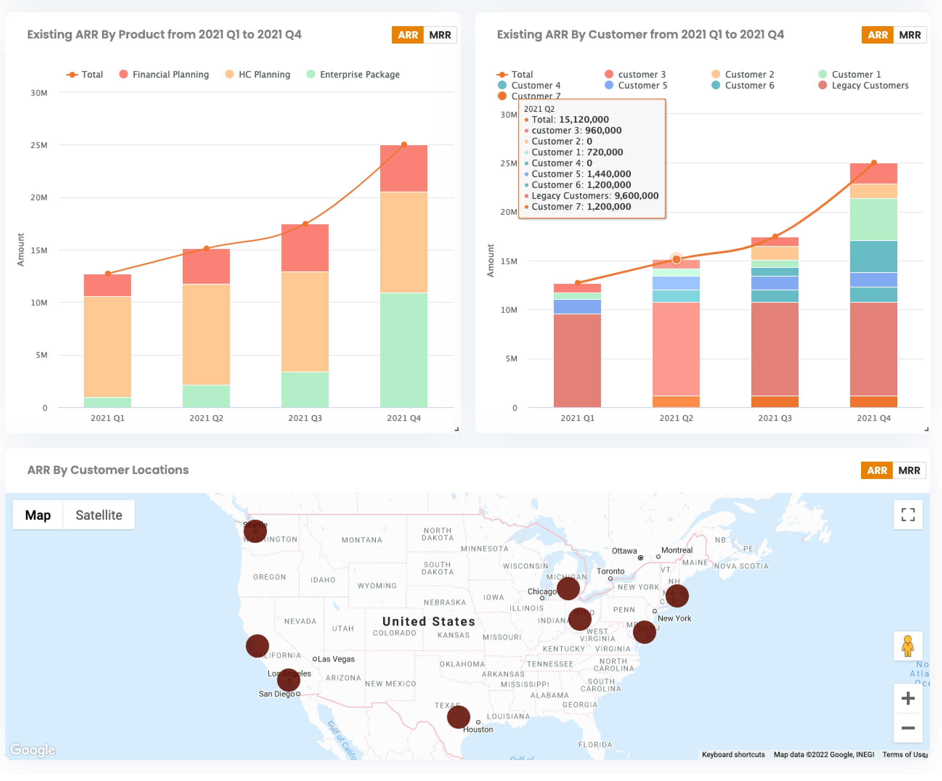942x781 pixels.
Task: Select the Map view tab
Action: [x=38, y=515]
